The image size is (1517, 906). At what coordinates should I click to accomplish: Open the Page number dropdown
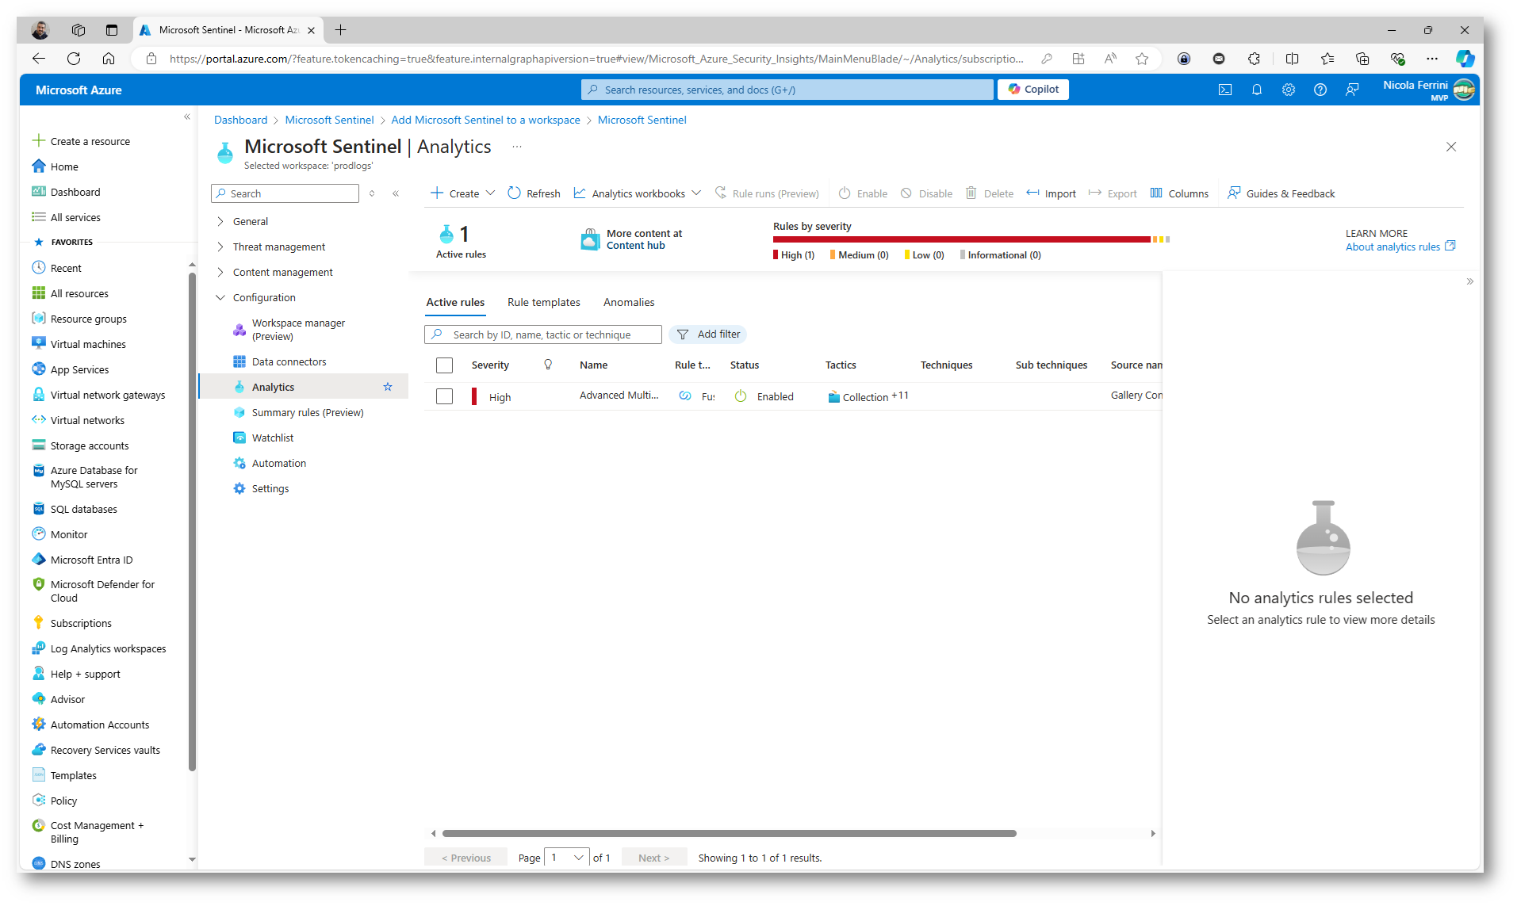[x=566, y=858]
